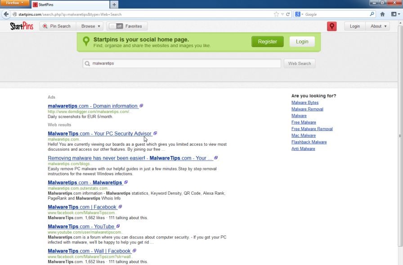This screenshot has height=265, width=403.
Task: Open MalwareTips.com - Wall | Facebook link
Action: pos(90,251)
